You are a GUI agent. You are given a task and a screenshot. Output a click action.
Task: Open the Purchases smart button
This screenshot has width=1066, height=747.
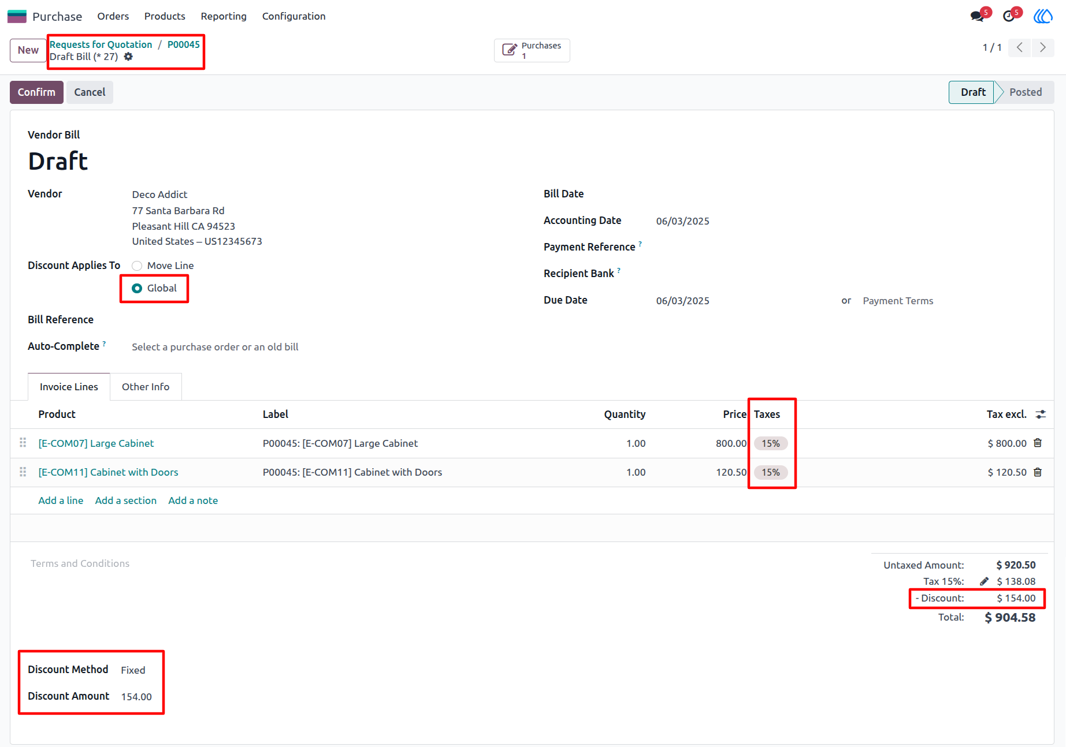coord(532,50)
